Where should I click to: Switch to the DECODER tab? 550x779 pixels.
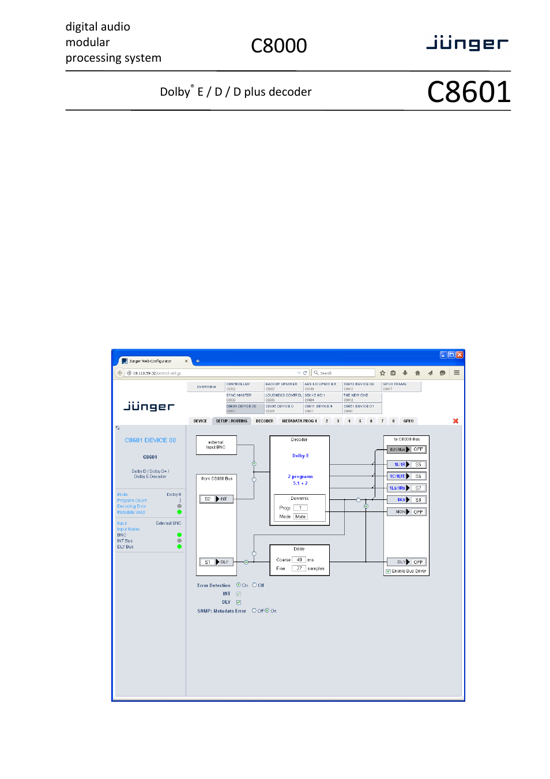[265, 421]
